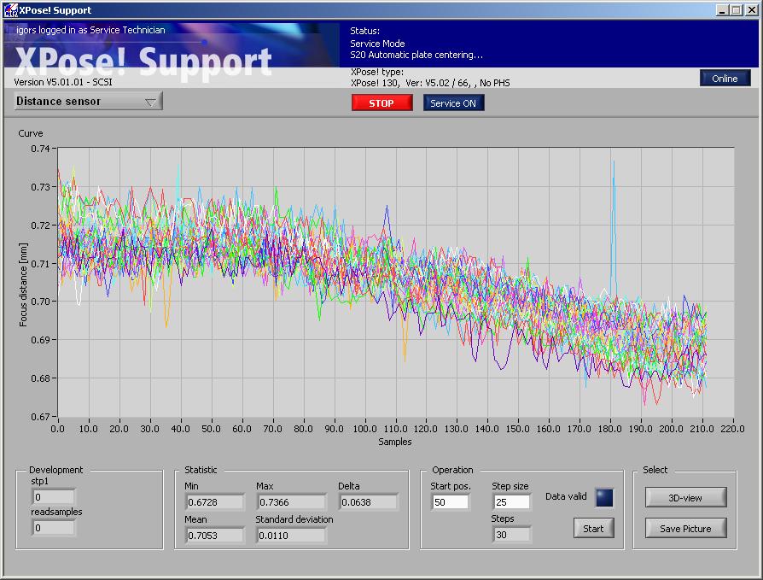Click the Start pos. input field
The width and height of the screenshot is (763, 580).
pos(450,502)
